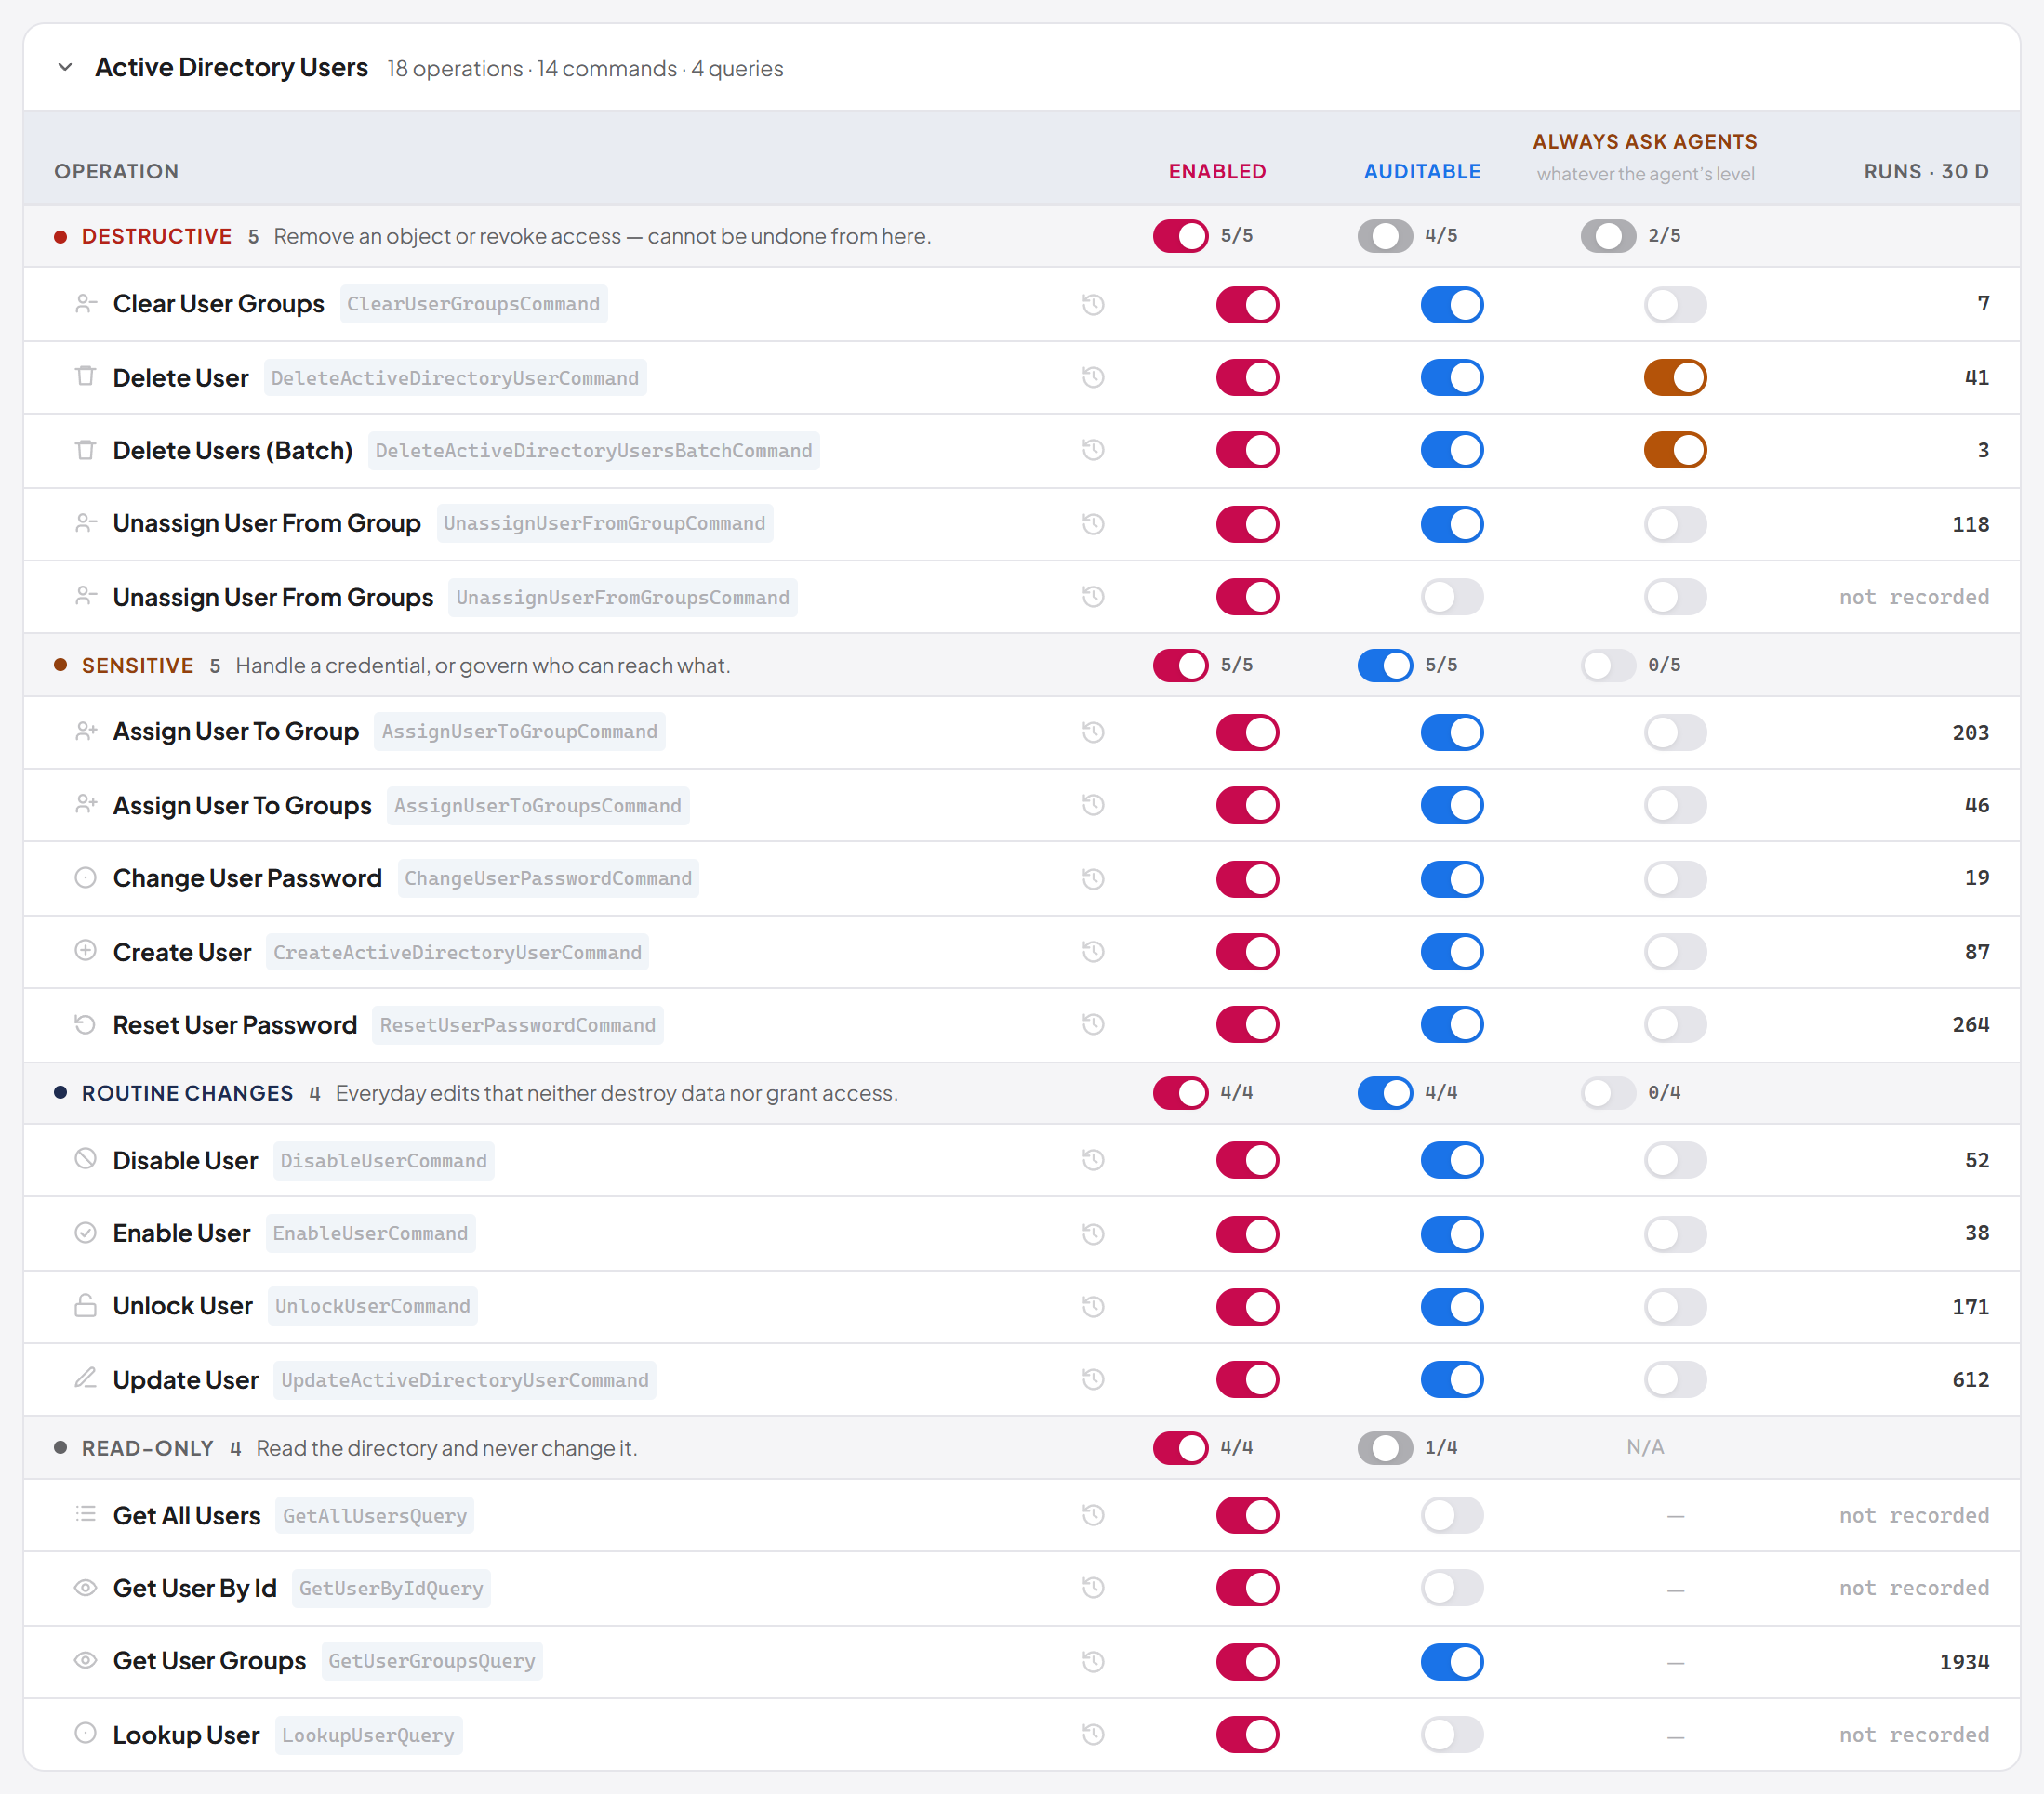Click history icon for Get User Groups

point(1093,1661)
